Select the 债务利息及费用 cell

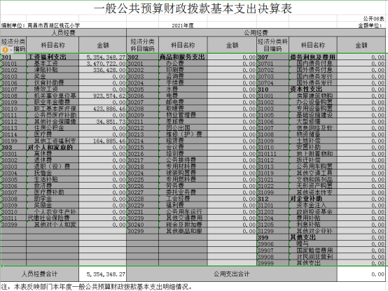313,57
